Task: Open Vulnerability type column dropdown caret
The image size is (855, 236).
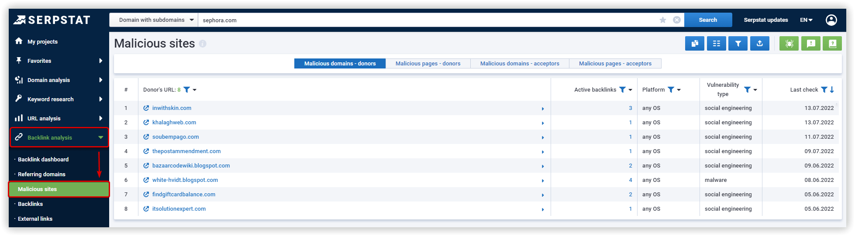Action: [755, 90]
